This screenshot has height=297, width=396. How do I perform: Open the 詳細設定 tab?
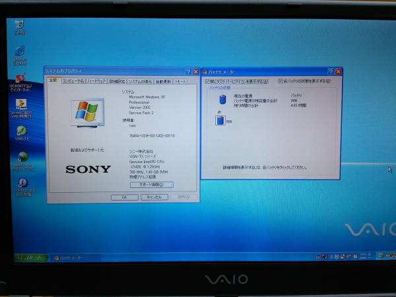tap(117, 81)
